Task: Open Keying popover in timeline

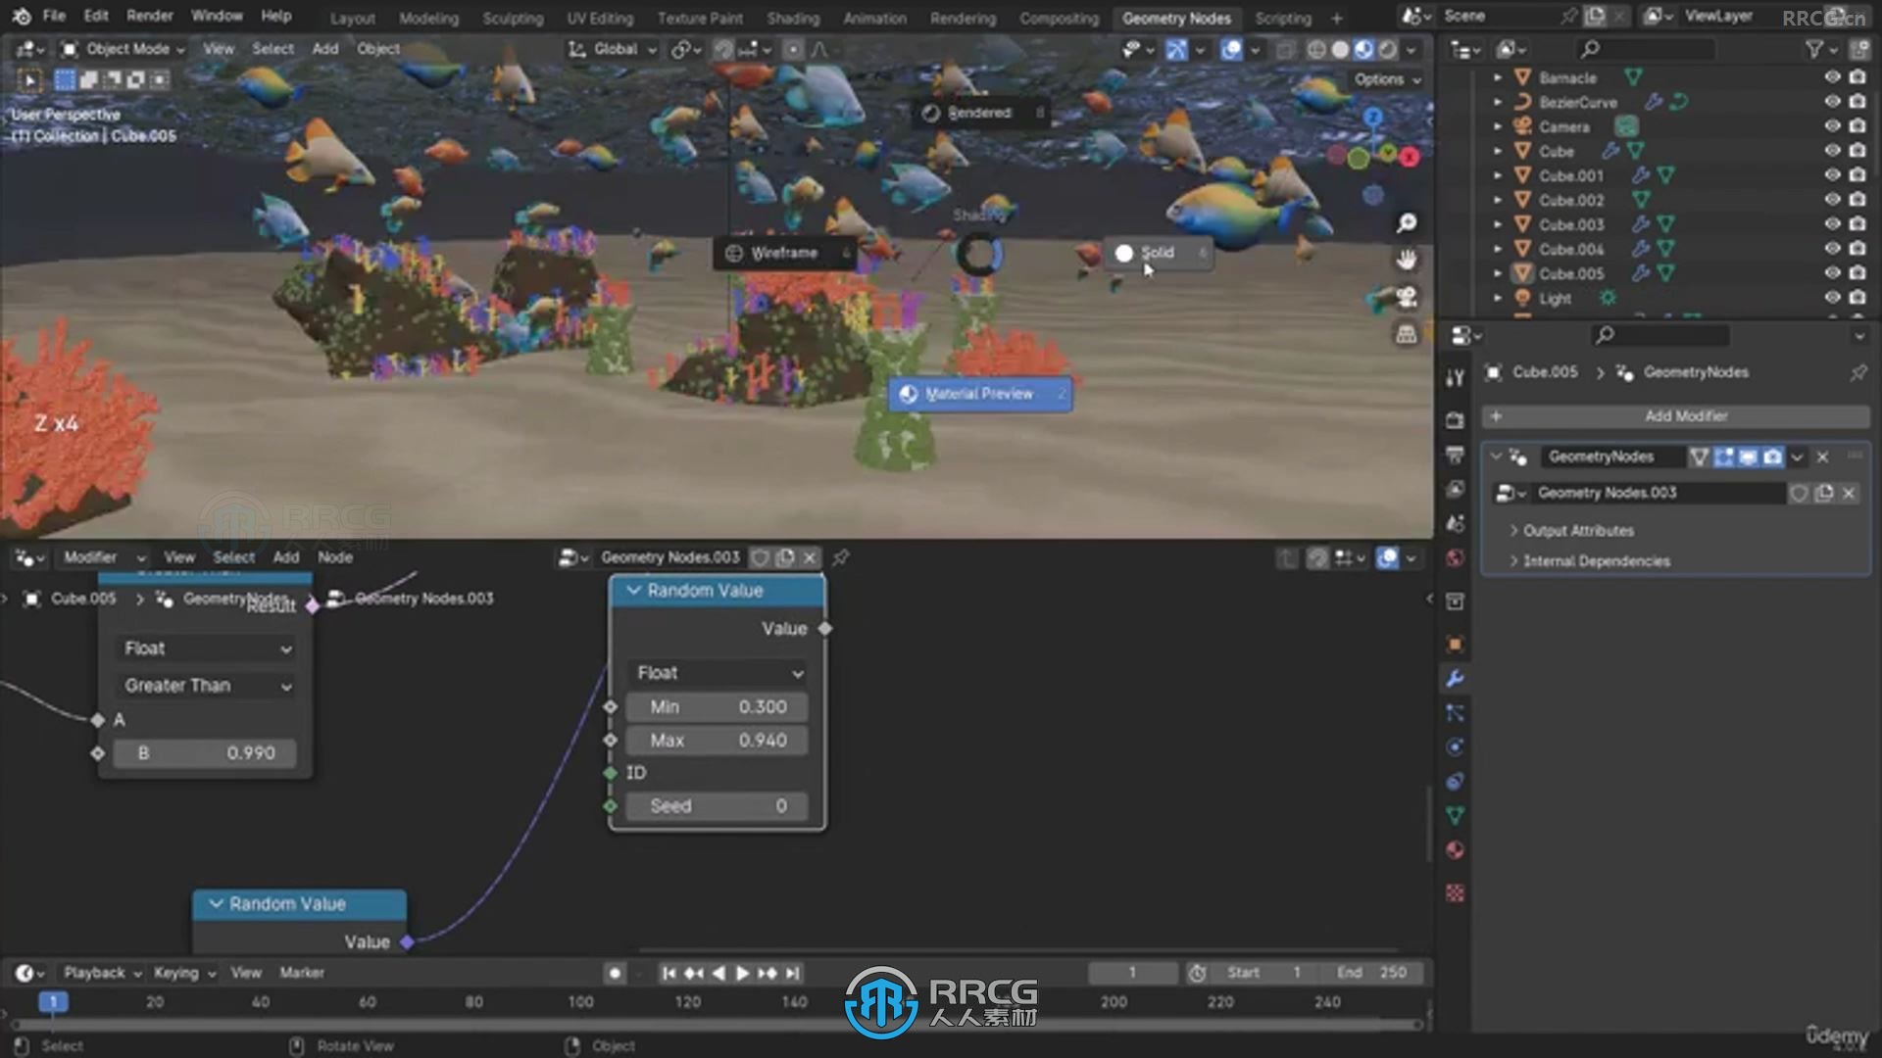Action: click(184, 973)
